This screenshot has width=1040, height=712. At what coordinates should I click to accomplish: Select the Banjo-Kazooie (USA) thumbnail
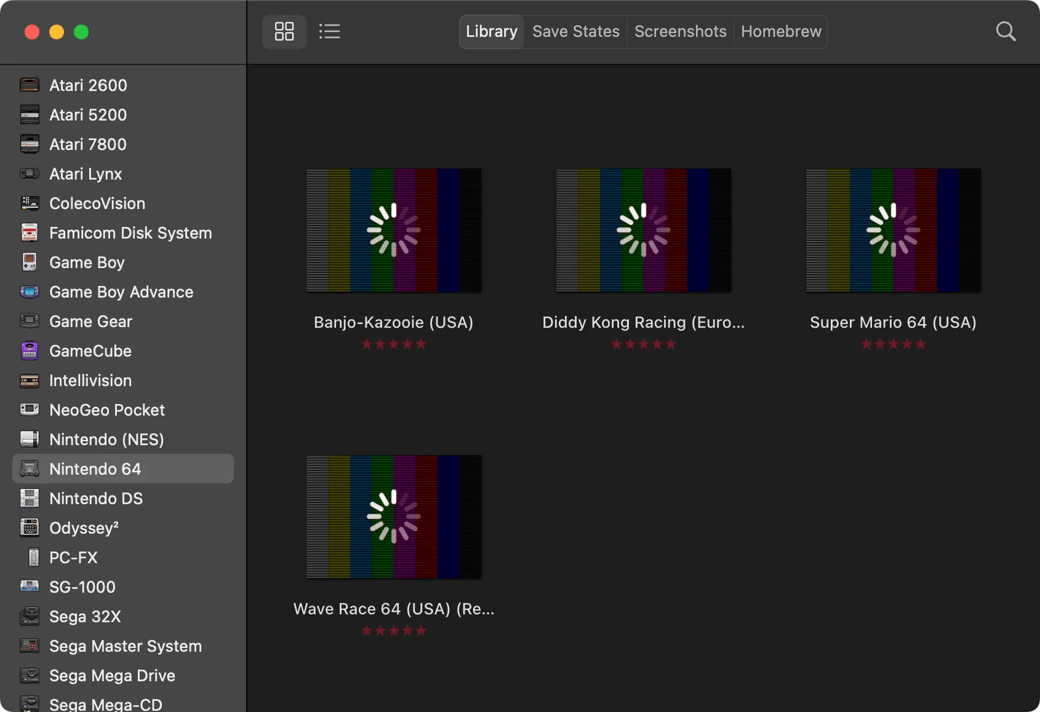coord(394,230)
